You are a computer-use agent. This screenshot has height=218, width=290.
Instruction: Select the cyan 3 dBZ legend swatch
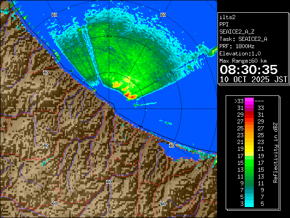(249, 203)
